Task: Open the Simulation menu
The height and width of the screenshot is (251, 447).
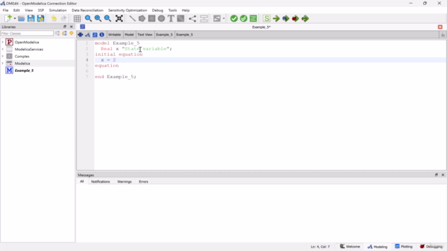Action: pyautogui.click(x=57, y=10)
